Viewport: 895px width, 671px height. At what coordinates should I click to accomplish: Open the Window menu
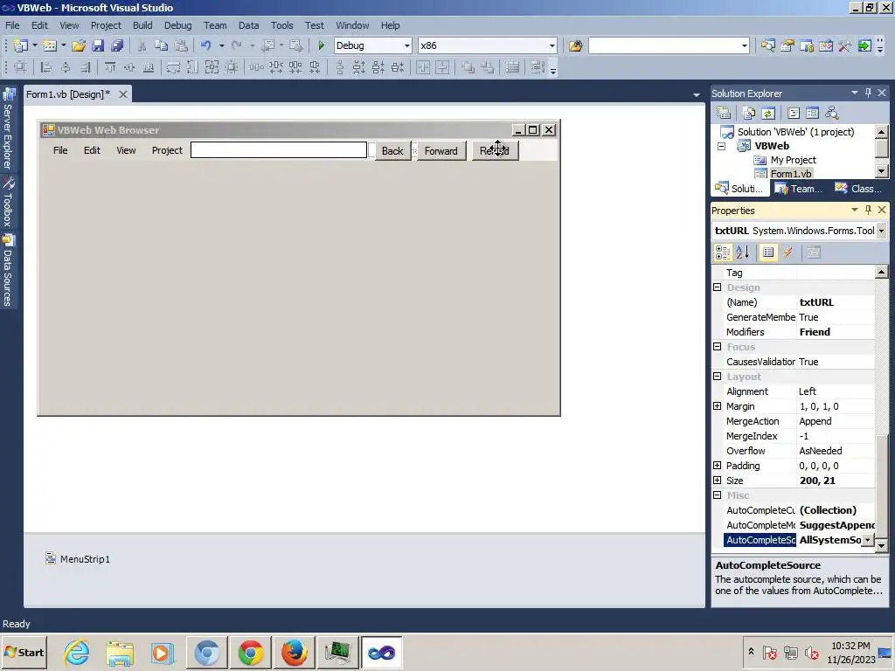point(352,25)
